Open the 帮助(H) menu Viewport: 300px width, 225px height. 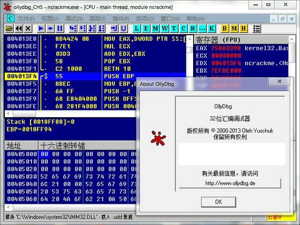click(195, 19)
